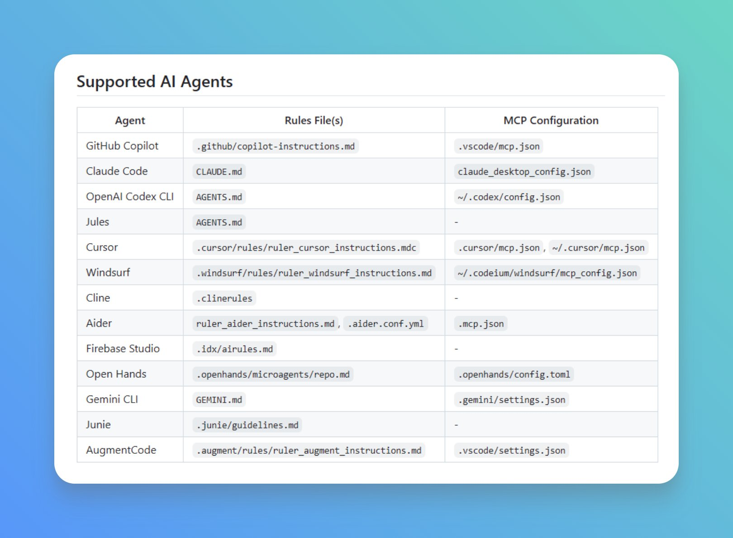Click 'ruler_aider_instructions.md' code text
Viewport: 733px width, 538px height.
point(265,324)
